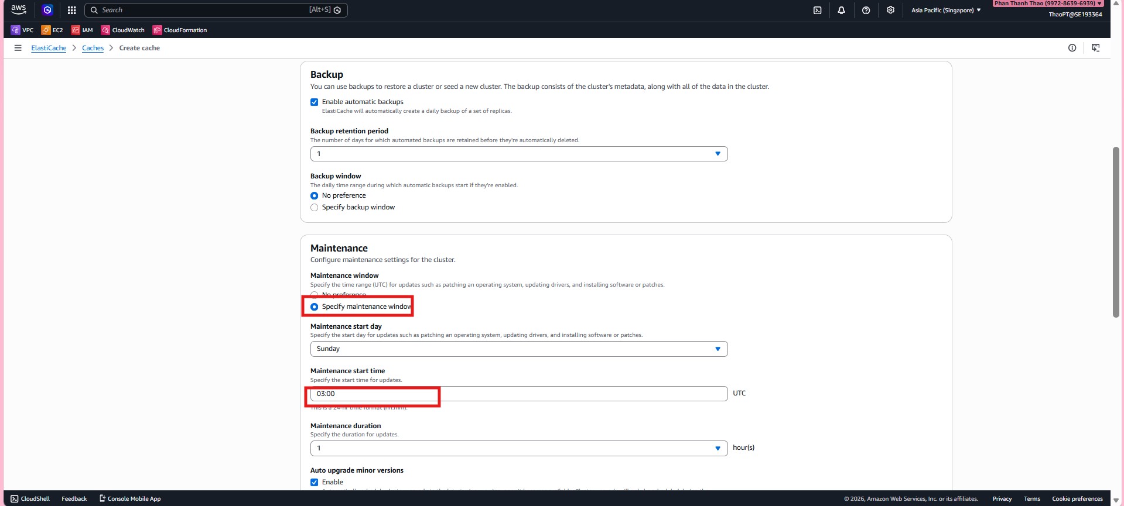Click the IAM shortcut icon
The height and width of the screenshot is (506, 1124).
(x=76, y=30)
